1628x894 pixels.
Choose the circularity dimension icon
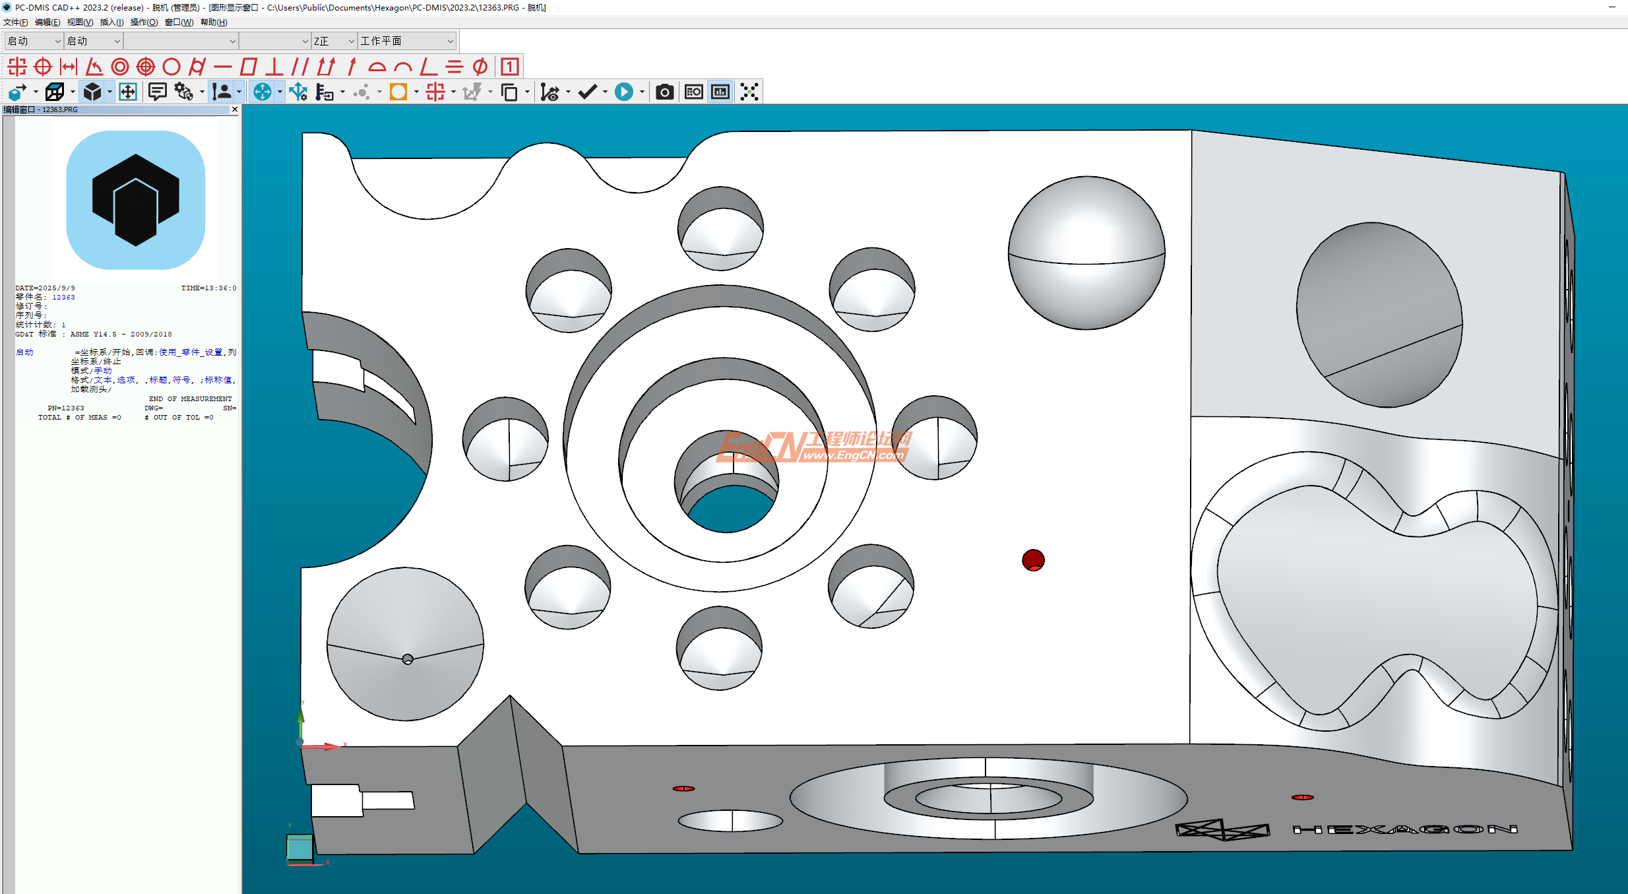tap(172, 67)
